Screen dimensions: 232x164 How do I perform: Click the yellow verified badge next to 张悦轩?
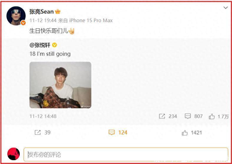[54, 45]
